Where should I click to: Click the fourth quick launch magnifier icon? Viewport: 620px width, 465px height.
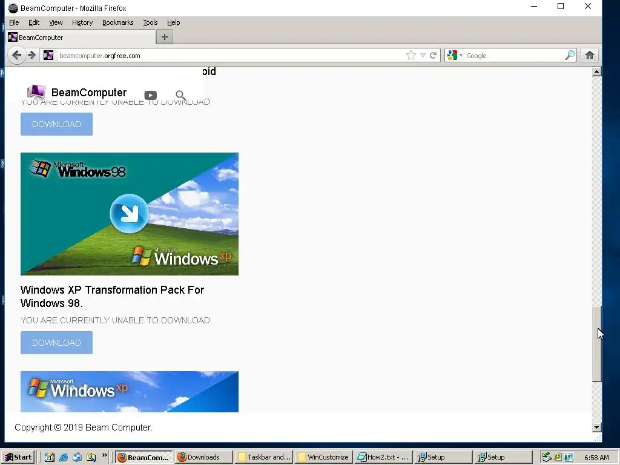point(91,457)
